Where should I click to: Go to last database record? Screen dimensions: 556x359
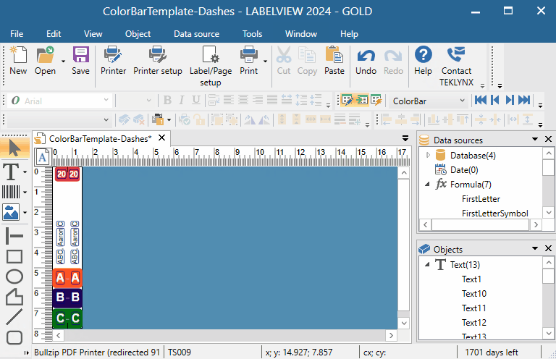coord(524,101)
